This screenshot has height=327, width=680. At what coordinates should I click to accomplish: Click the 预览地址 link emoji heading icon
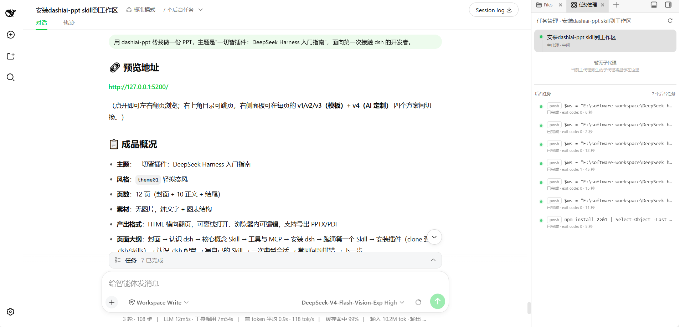click(x=114, y=67)
